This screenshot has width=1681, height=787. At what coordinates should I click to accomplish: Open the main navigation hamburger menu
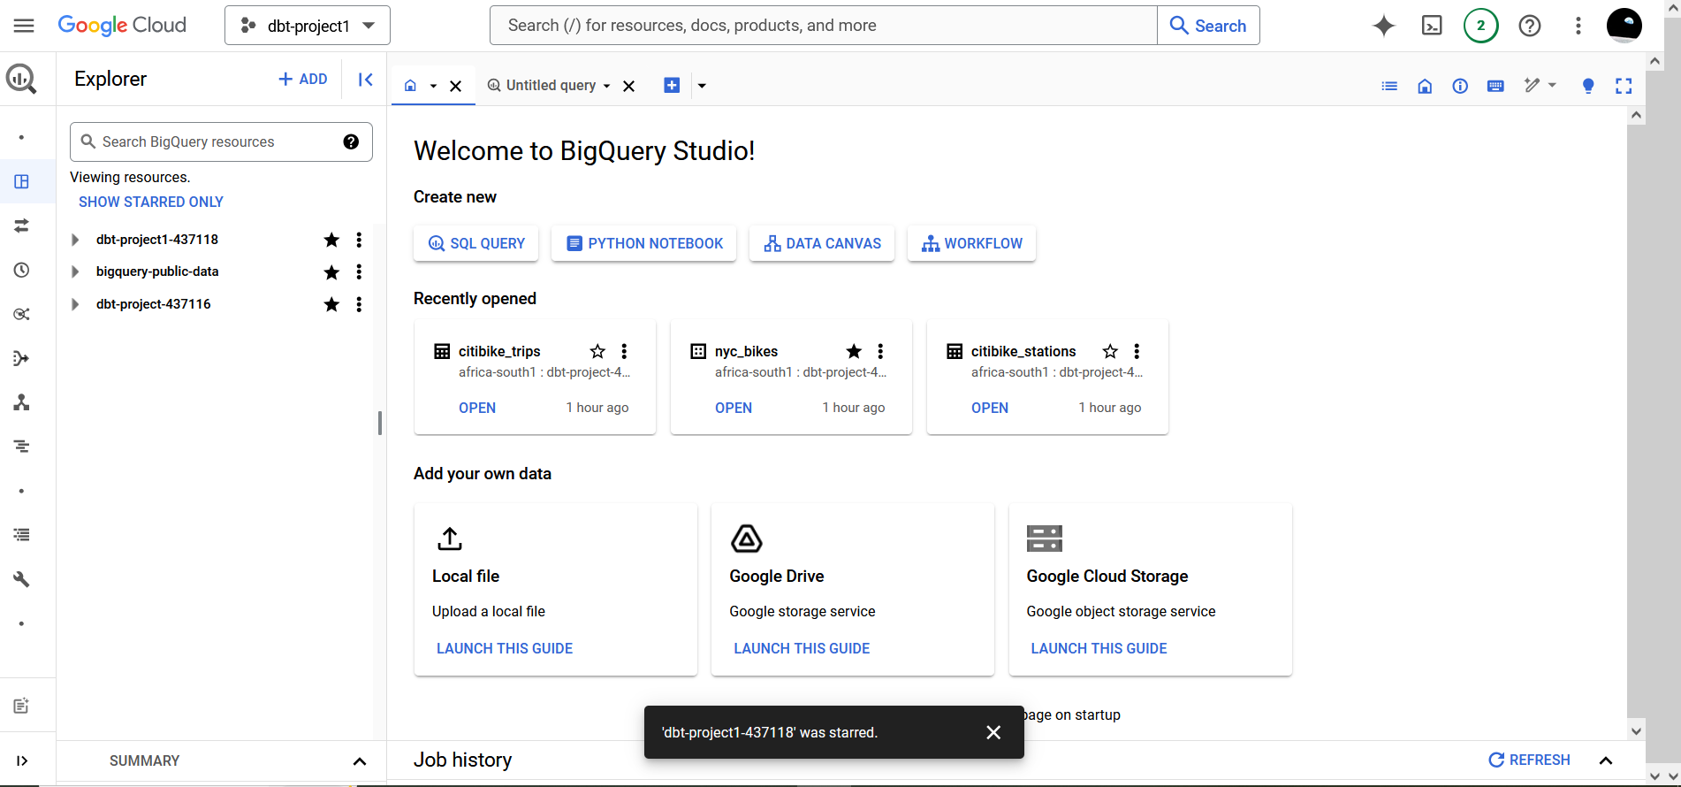pyautogui.click(x=24, y=26)
